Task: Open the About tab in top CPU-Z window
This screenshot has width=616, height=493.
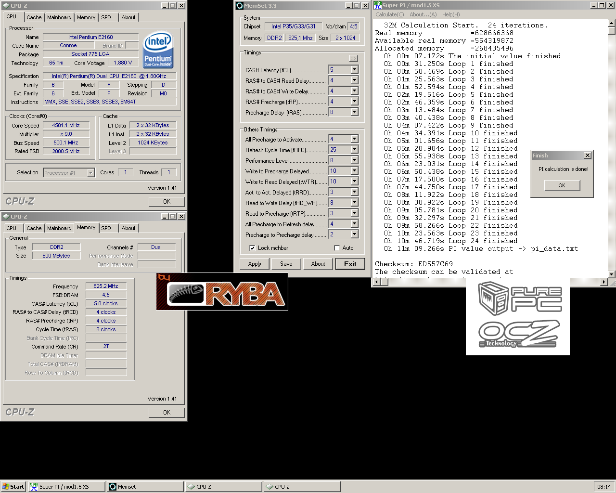Action: [128, 17]
